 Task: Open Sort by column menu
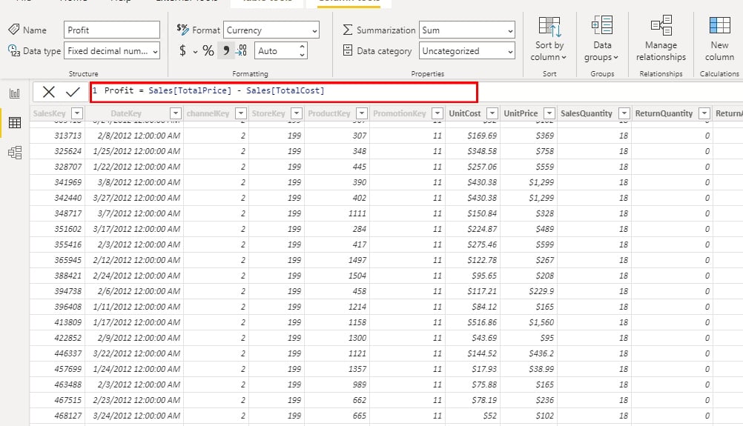(x=549, y=39)
